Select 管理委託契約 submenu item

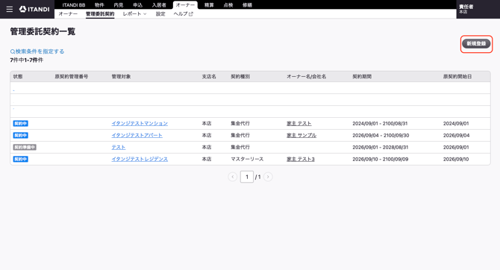tap(100, 14)
